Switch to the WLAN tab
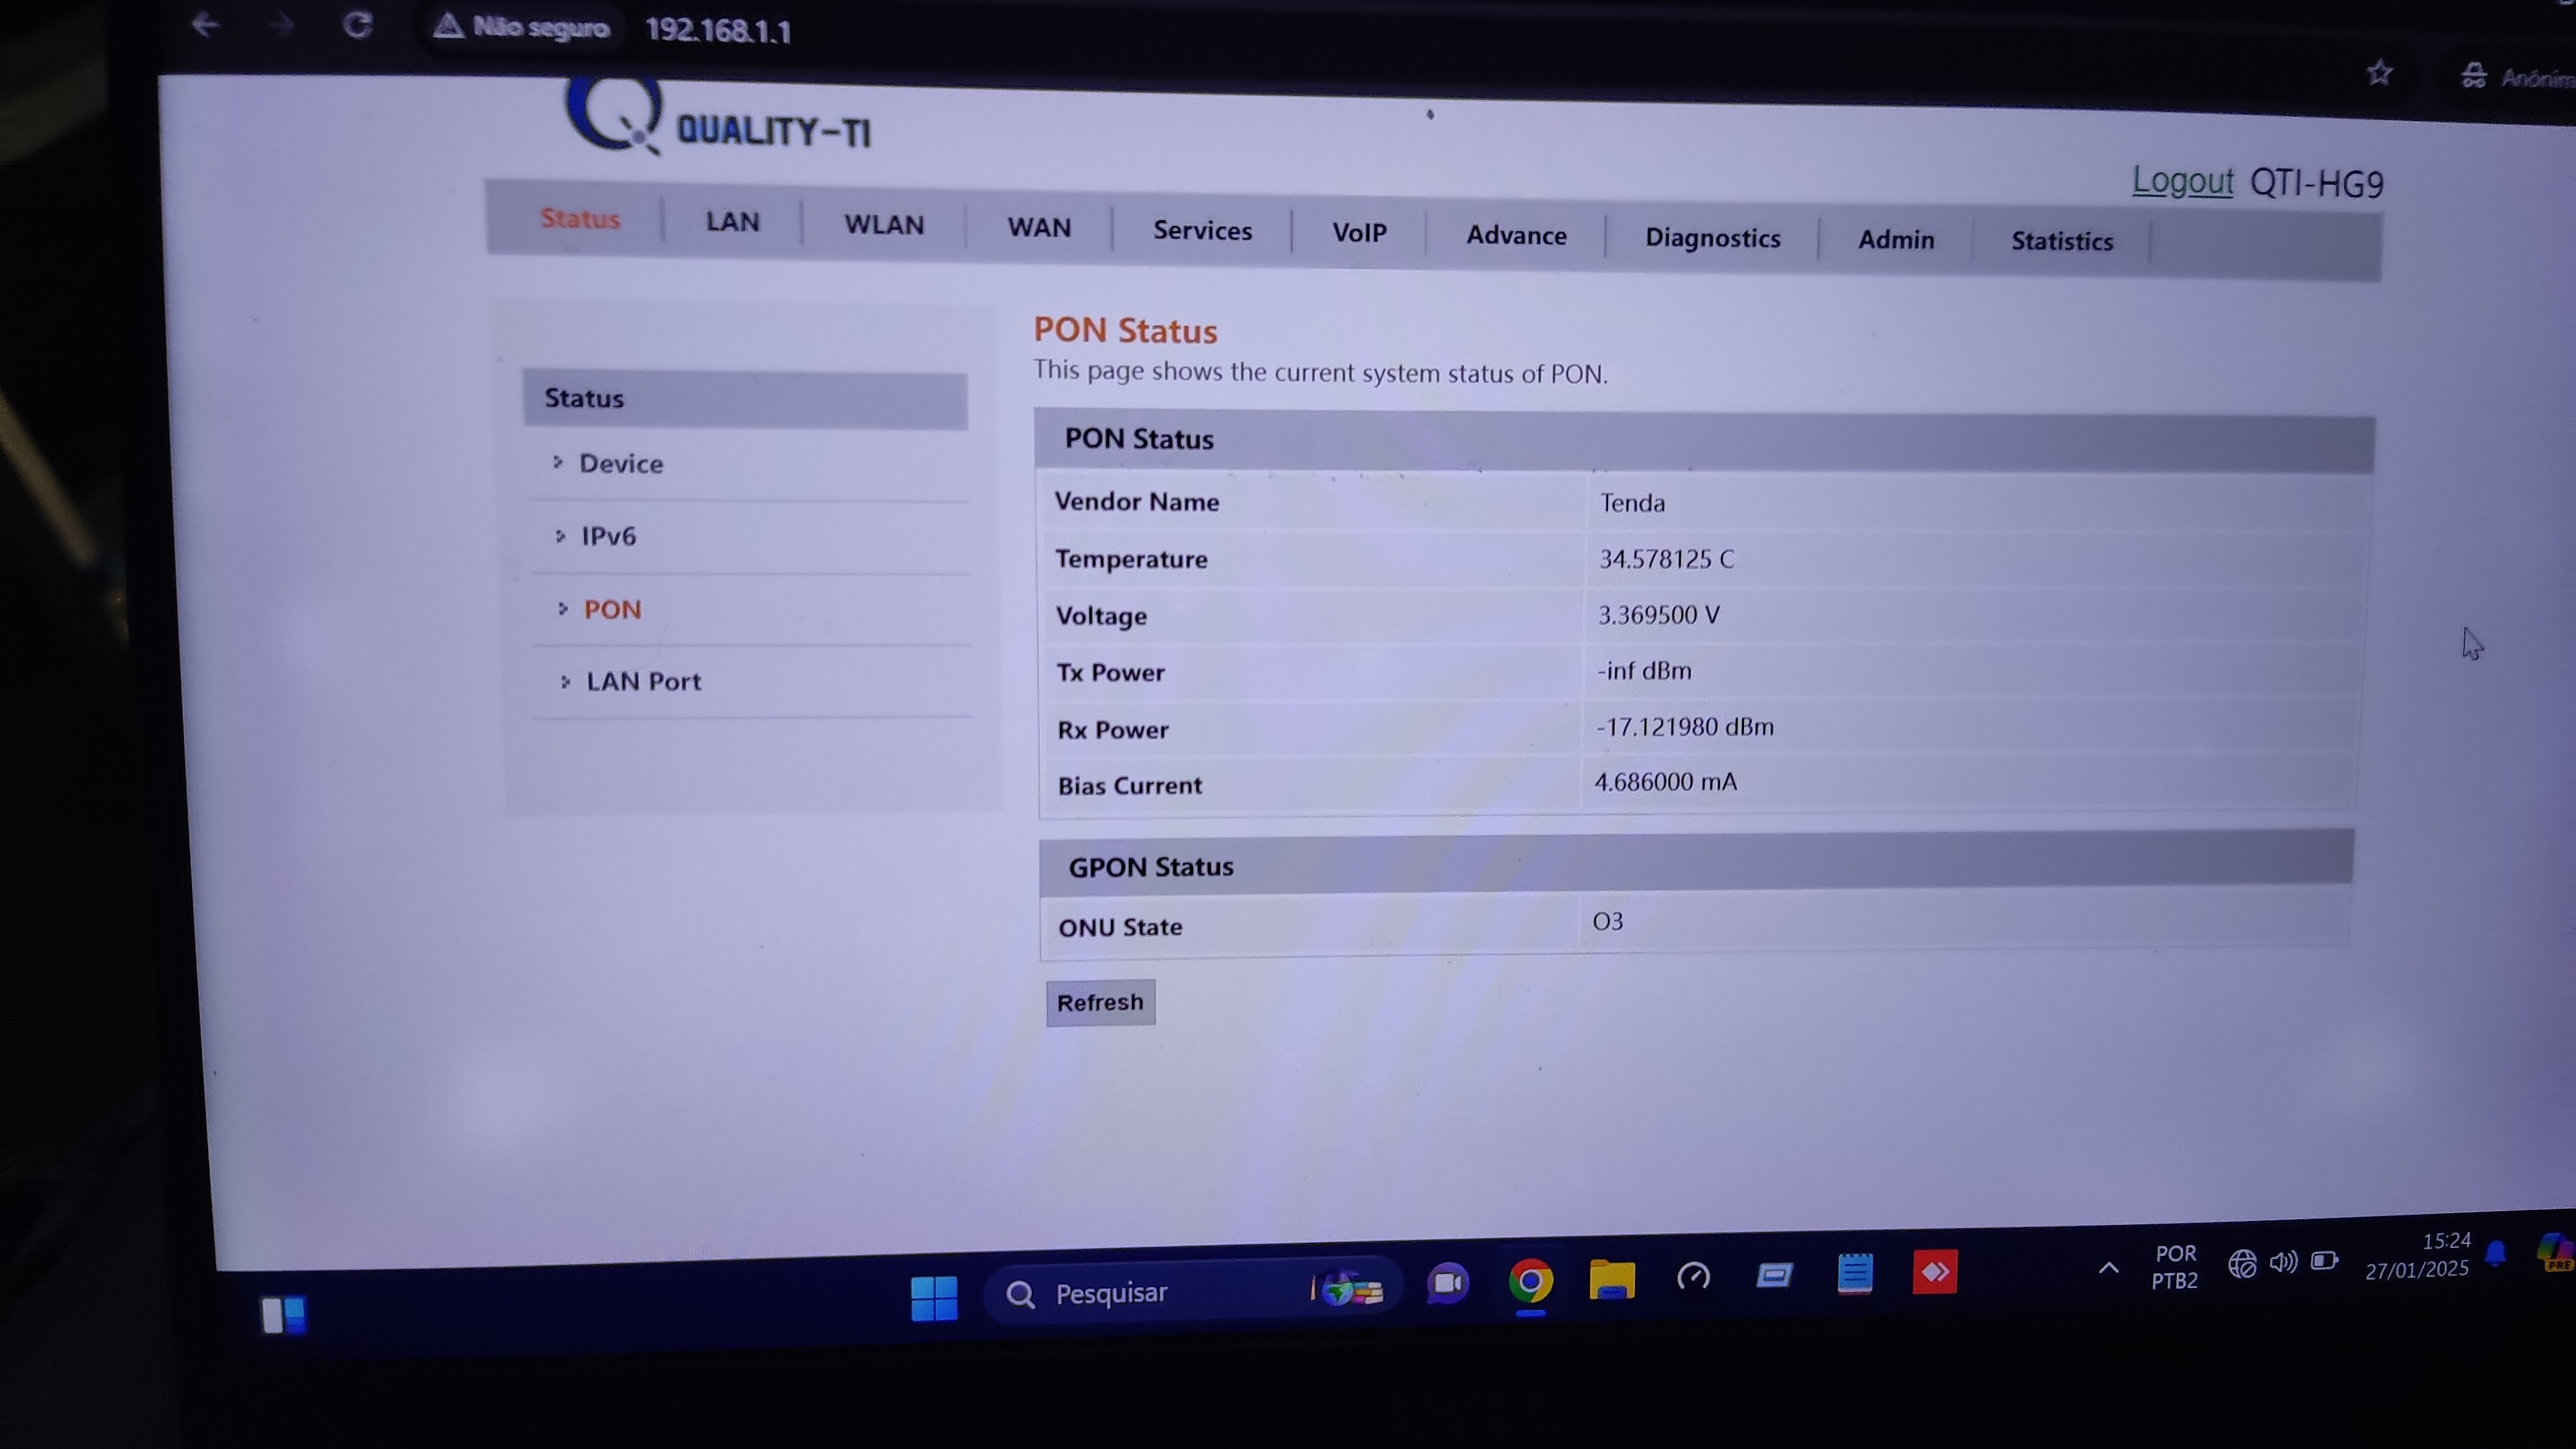The height and width of the screenshot is (1449, 2576). (x=883, y=225)
